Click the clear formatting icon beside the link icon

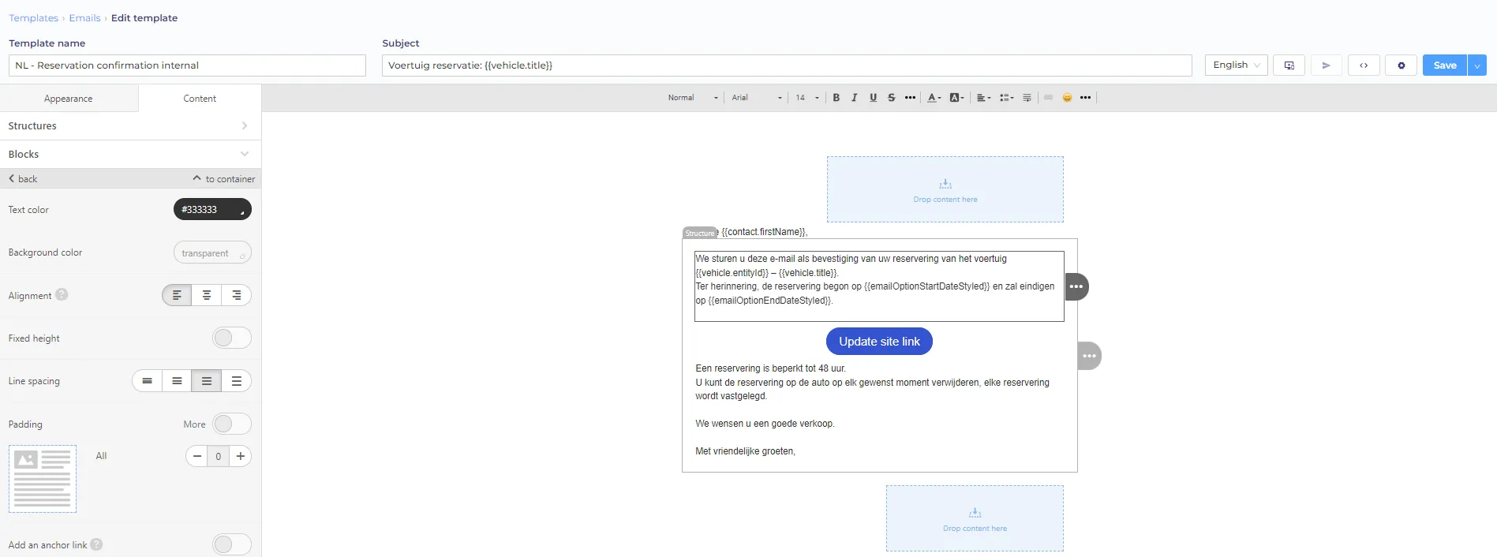[x=1027, y=98]
